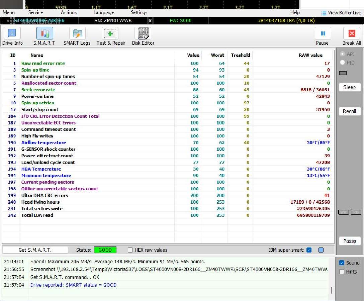Toggle the Sound checkbox

coord(342,263)
